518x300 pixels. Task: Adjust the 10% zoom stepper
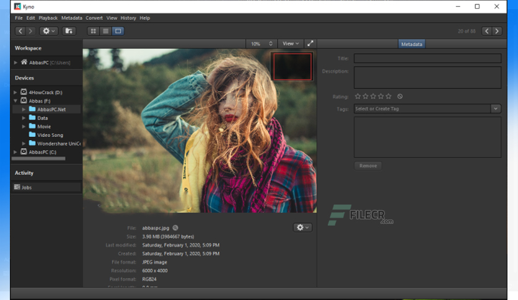271,43
